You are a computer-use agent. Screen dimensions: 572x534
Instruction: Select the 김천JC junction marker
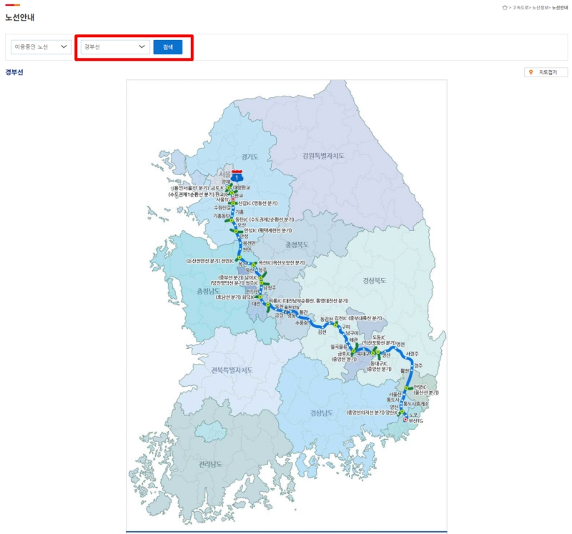click(335, 325)
